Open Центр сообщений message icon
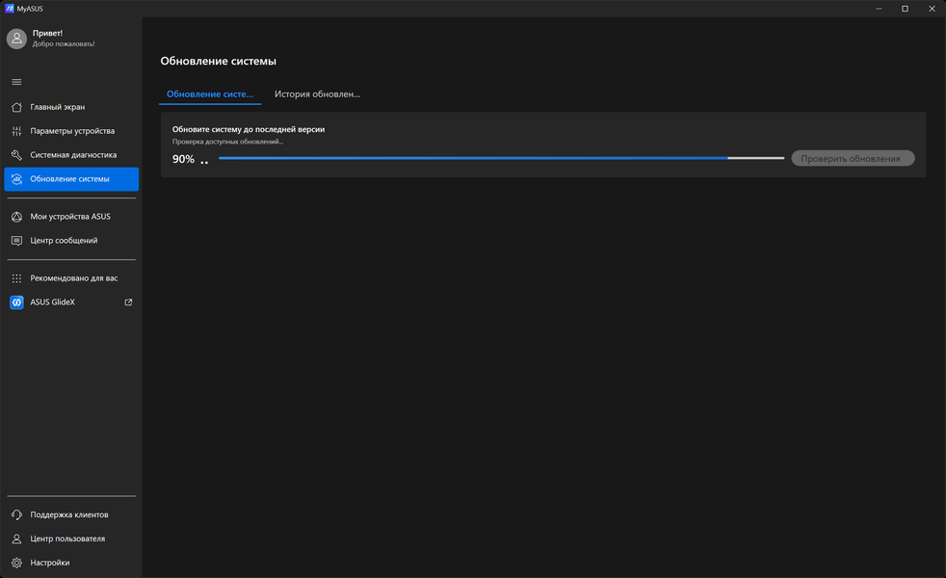This screenshot has height=578, width=946. coord(17,241)
